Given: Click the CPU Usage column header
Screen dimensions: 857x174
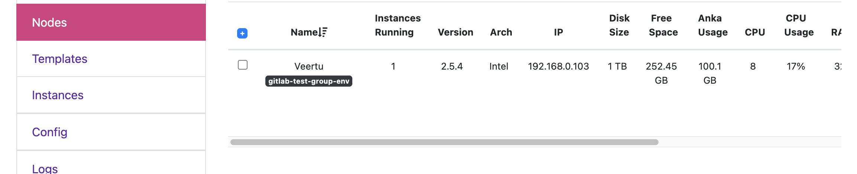Looking at the screenshot, I should [x=799, y=25].
